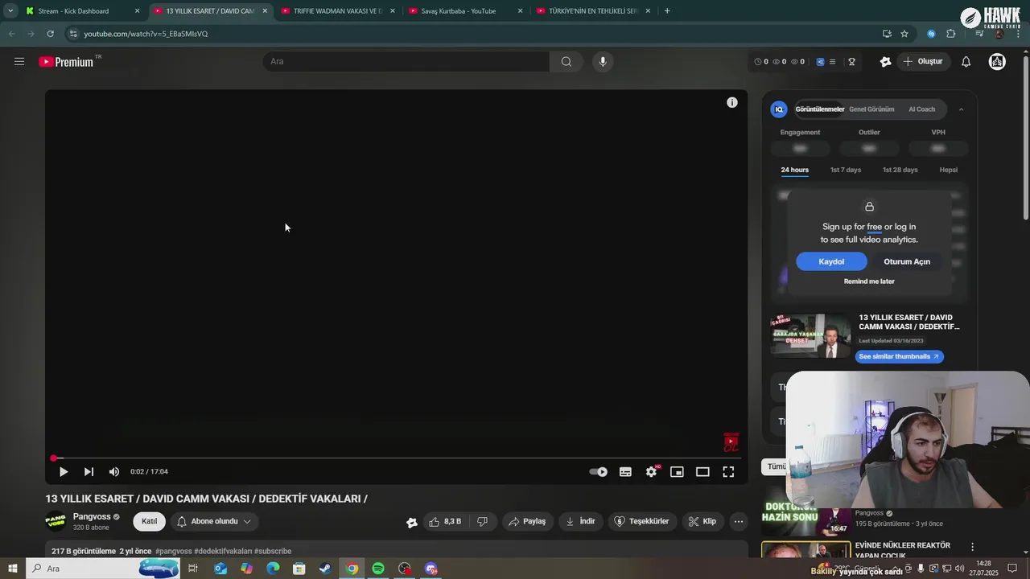Click the search magnifier button
The height and width of the screenshot is (579, 1030).
(x=566, y=62)
